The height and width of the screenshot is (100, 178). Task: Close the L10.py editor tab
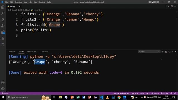pyautogui.click(x=20, y=6)
